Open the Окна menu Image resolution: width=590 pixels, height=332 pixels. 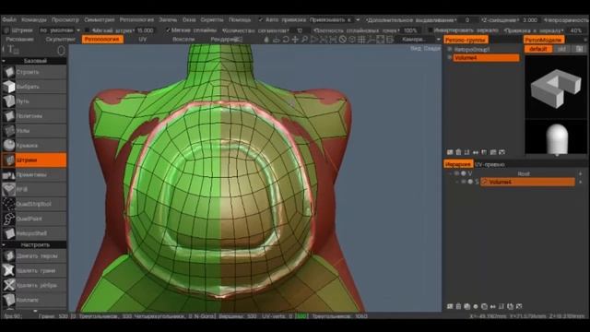tap(189, 19)
